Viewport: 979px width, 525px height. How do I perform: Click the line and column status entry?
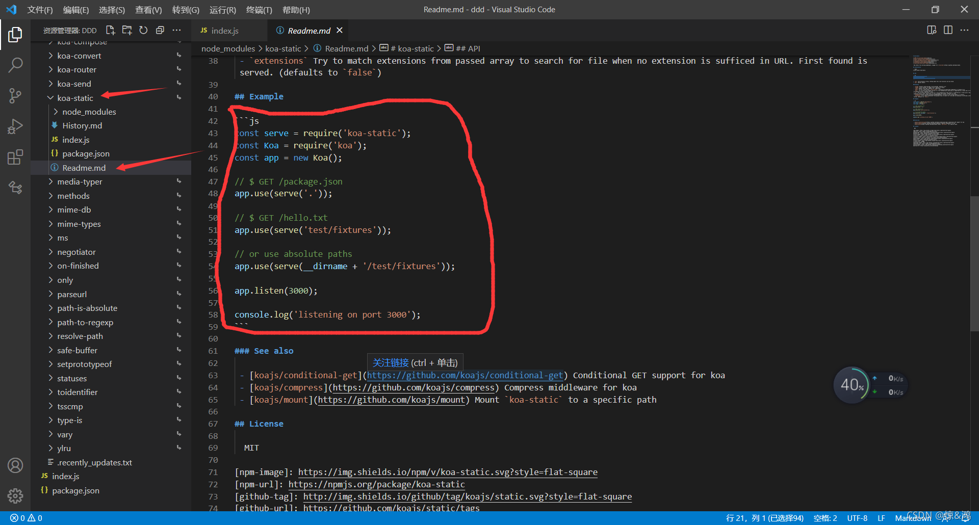click(764, 518)
